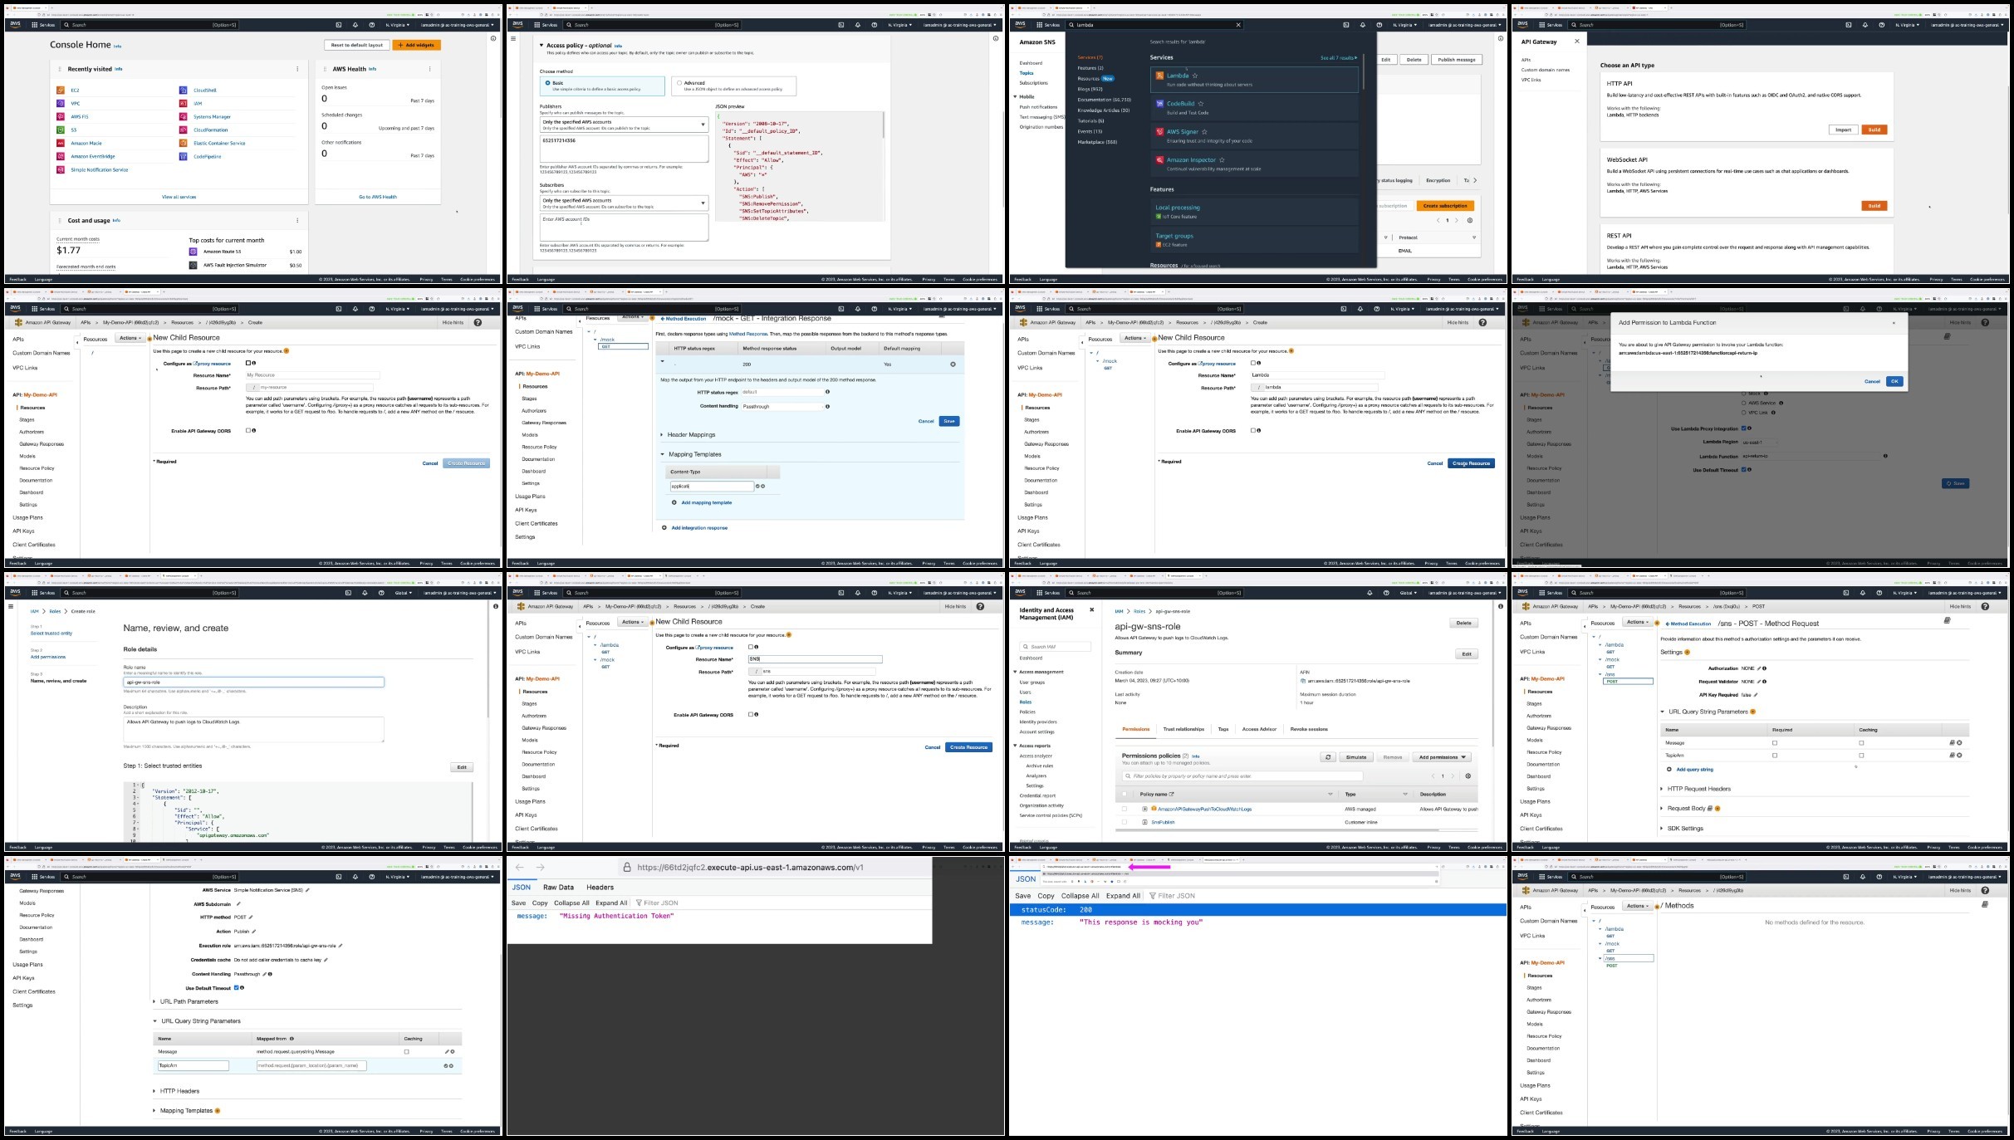Click the Import button on HTTP API card

click(x=1843, y=130)
